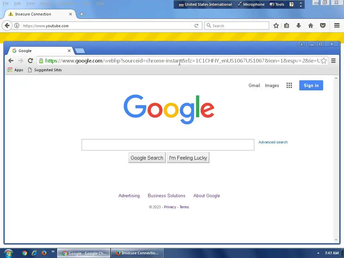Image resolution: width=344 pixels, height=258 pixels.
Task: Select the Insecure Connection tab
Action: (x=40, y=14)
